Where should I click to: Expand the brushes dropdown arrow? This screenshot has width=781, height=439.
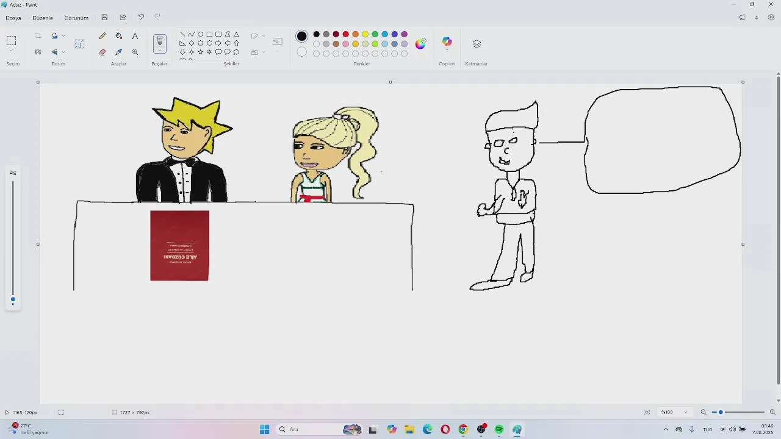[160, 51]
